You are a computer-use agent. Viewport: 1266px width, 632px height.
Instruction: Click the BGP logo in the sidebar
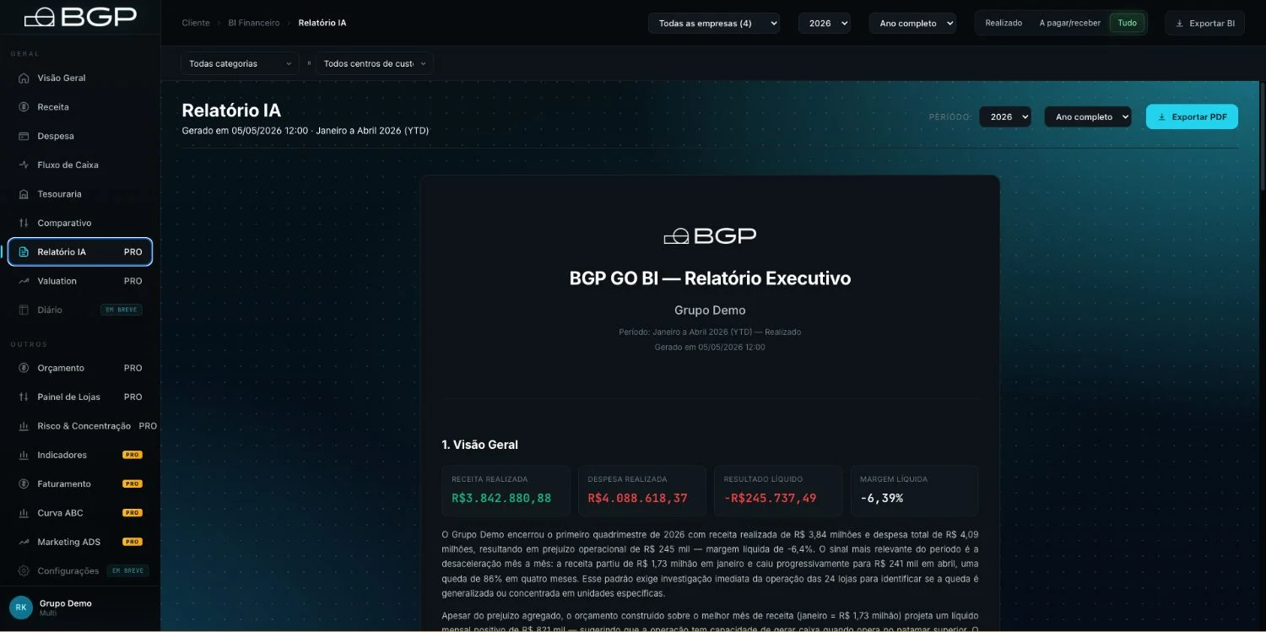click(80, 17)
